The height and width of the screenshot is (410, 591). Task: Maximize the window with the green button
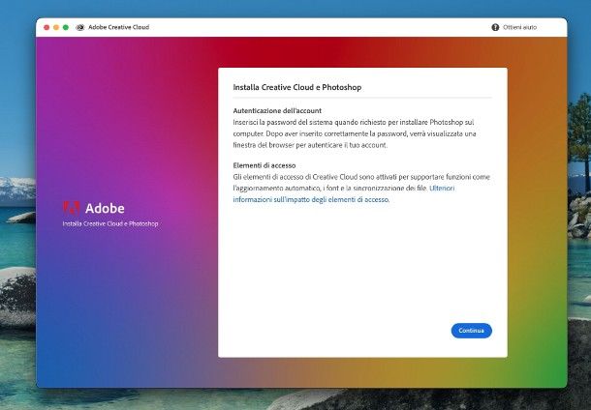[66, 27]
